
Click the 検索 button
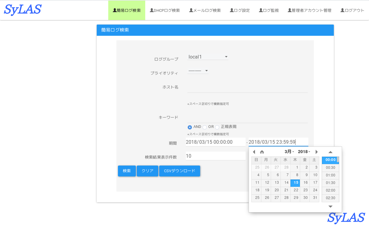point(127,171)
